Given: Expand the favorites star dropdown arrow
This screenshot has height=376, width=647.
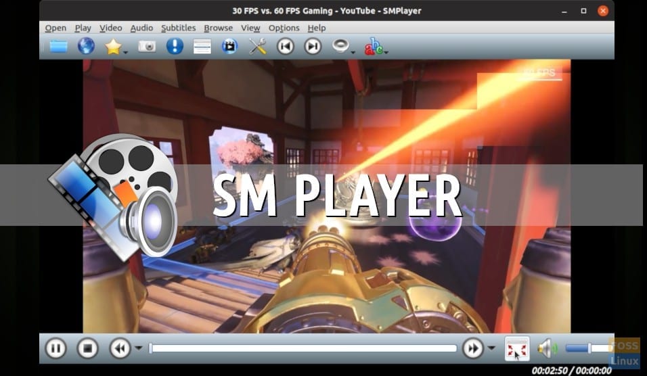Looking at the screenshot, I should pyautogui.click(x=125, y=52).
